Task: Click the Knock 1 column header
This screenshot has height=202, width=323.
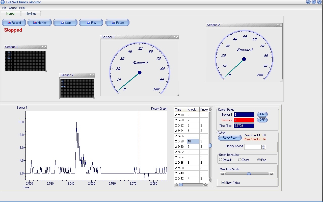Action: coord(193,110)
